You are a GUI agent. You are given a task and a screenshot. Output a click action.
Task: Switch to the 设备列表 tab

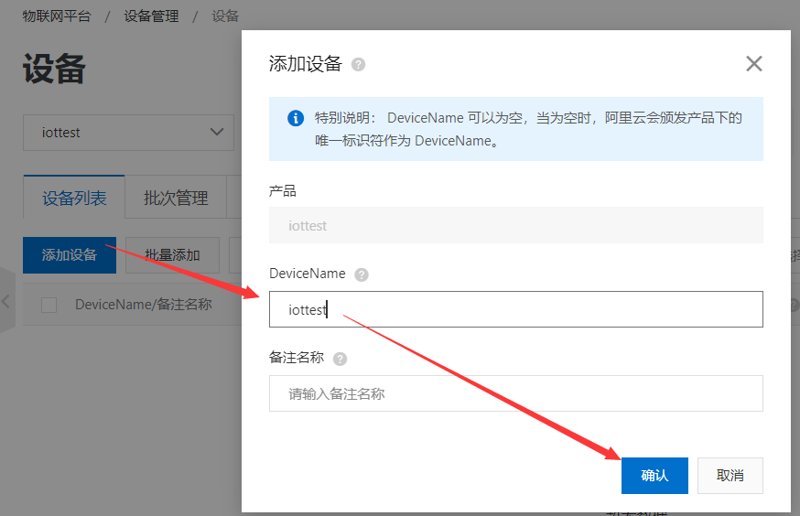74,198
